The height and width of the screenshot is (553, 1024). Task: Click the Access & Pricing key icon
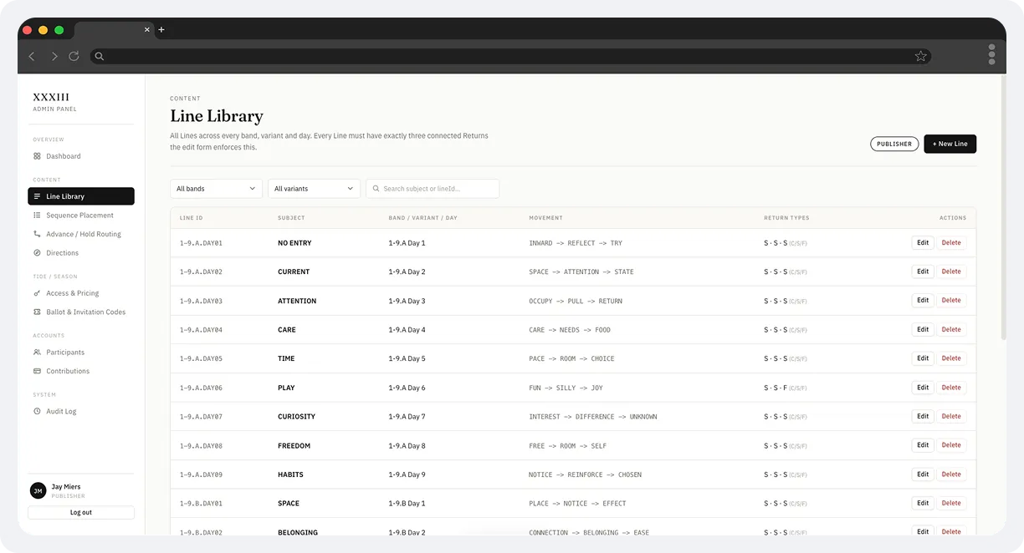pyautogui.click(x=37, y=293)
